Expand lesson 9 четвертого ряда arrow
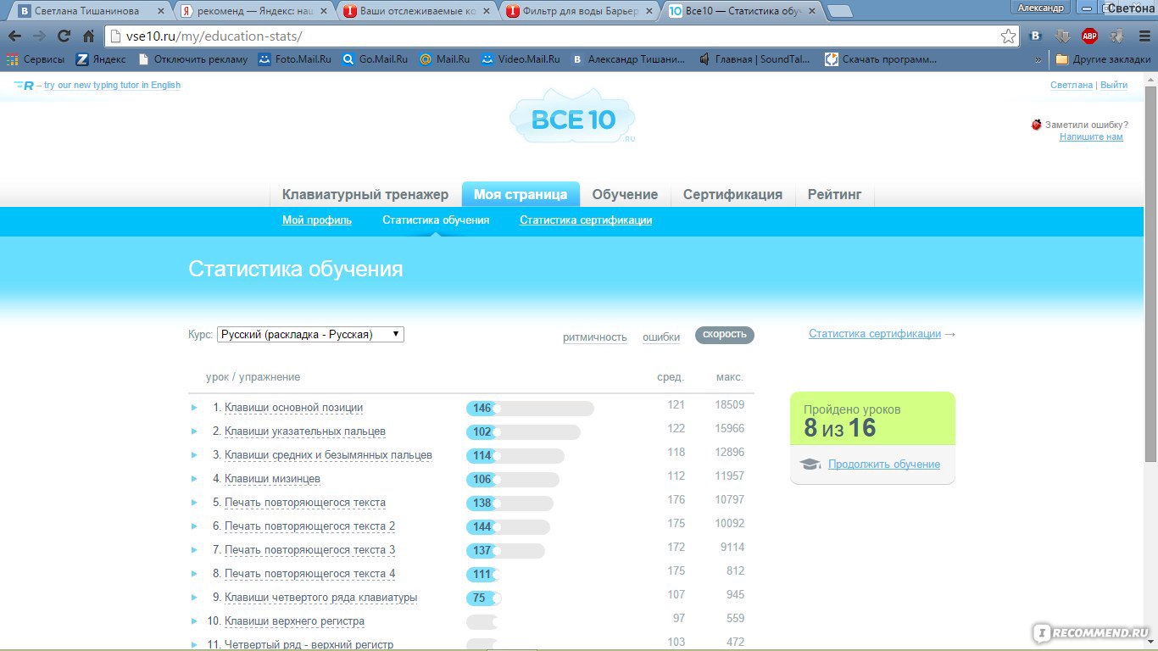The width and height of the screenshot is (1158, 651). pos(194,598)
